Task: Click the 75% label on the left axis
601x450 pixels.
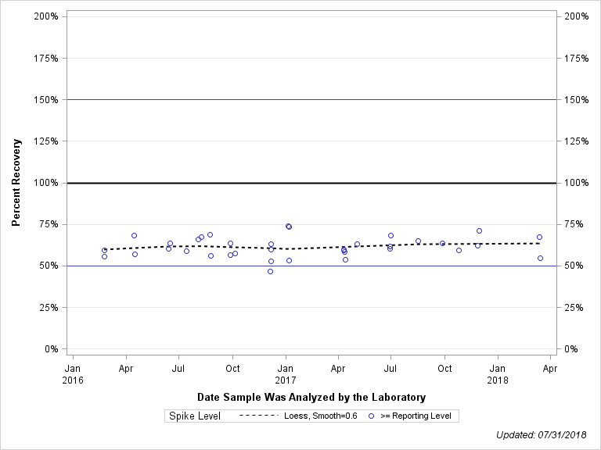Action: click(49, 224)
